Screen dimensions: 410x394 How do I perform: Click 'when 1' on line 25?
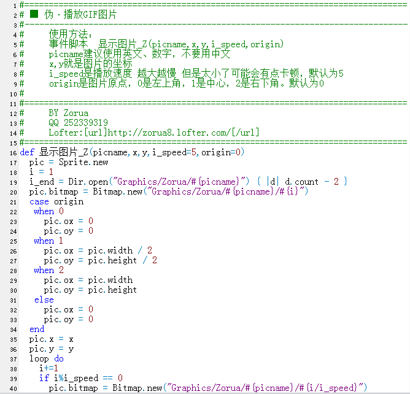[48, 241]
